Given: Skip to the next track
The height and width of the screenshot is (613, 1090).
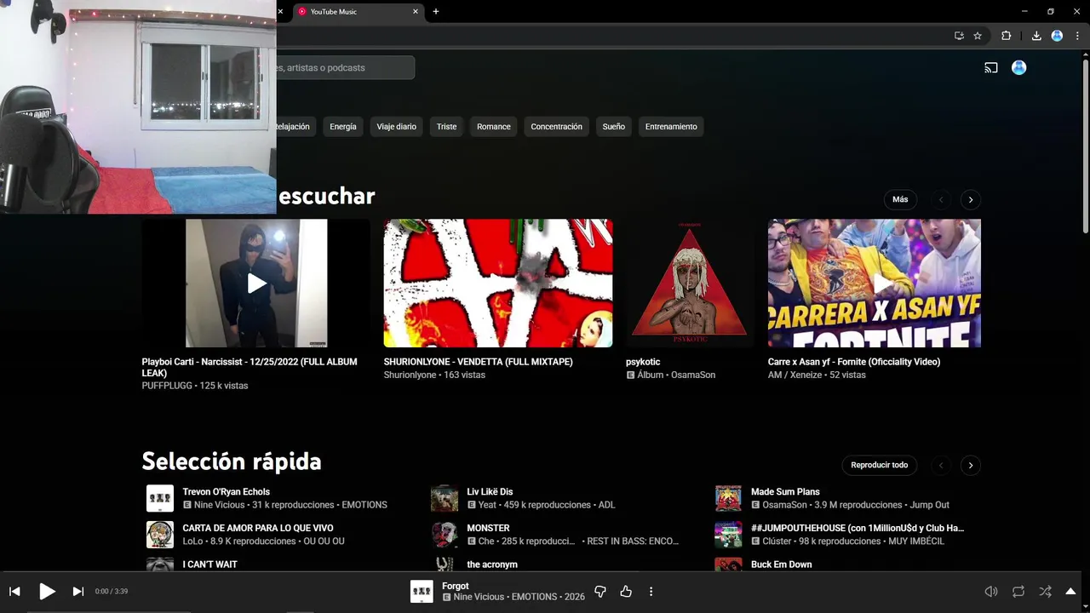Looking at the screenshot, I should [x=78, y=592].
